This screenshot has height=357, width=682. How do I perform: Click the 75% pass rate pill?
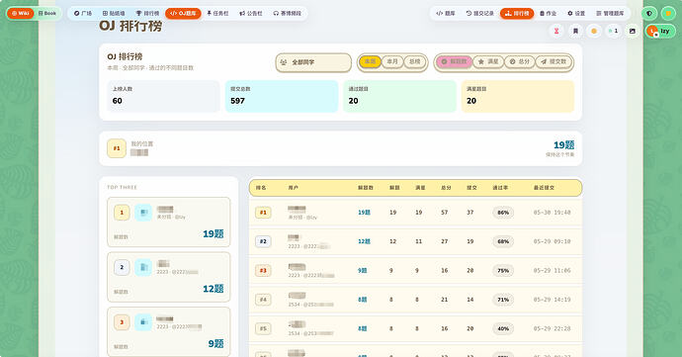coord(503,271)
